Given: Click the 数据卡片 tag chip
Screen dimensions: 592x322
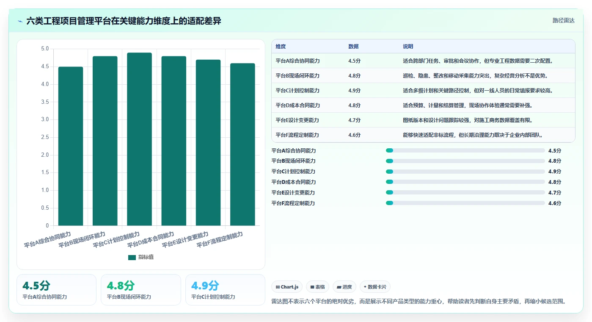Looking at the screenshot, I should click(375, 287).
